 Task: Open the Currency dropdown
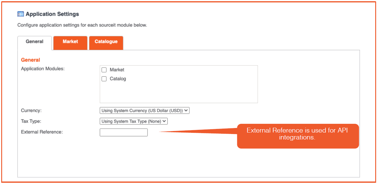[x=145, y=111]
